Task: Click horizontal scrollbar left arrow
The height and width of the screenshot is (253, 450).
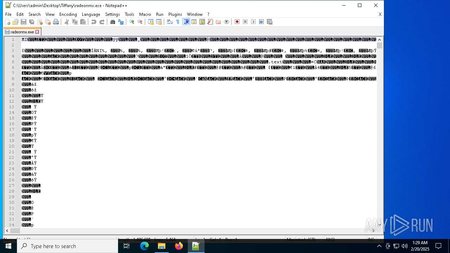Action: click(7, 231)
